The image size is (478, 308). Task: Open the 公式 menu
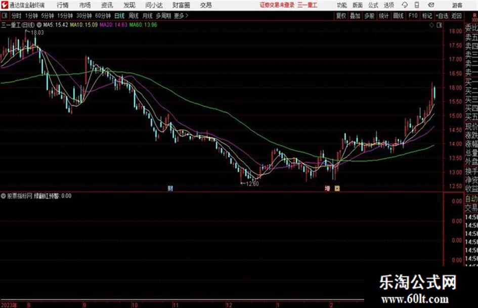[x=373, y=5]
